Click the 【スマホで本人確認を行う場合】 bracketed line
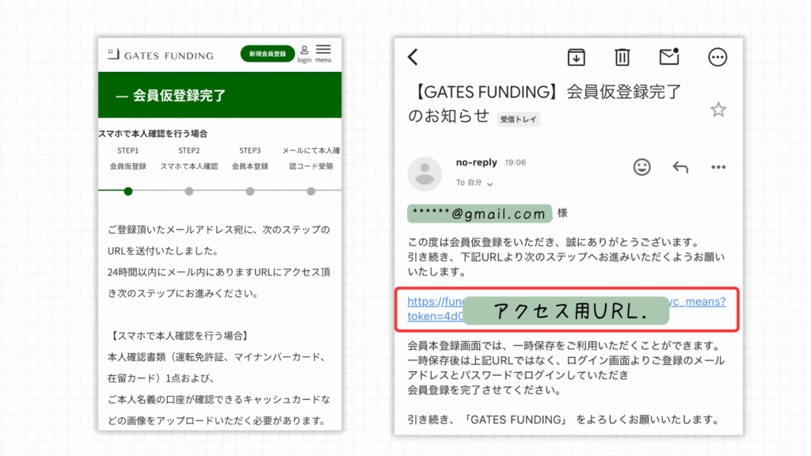This screenshot has width=811, height=456. pyautogui.click(x=179, y=336)
